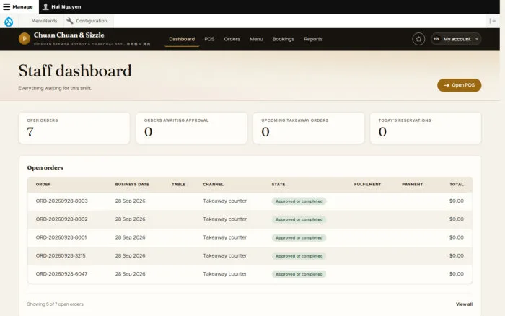Screen dimensions: 505x316
Task: Click status badge for order ORD-20260928-8003
Action: [x=299, y=201]
